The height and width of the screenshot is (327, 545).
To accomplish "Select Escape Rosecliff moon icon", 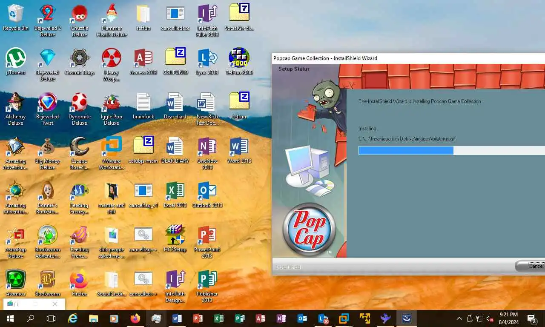I will tap(79, 153).
